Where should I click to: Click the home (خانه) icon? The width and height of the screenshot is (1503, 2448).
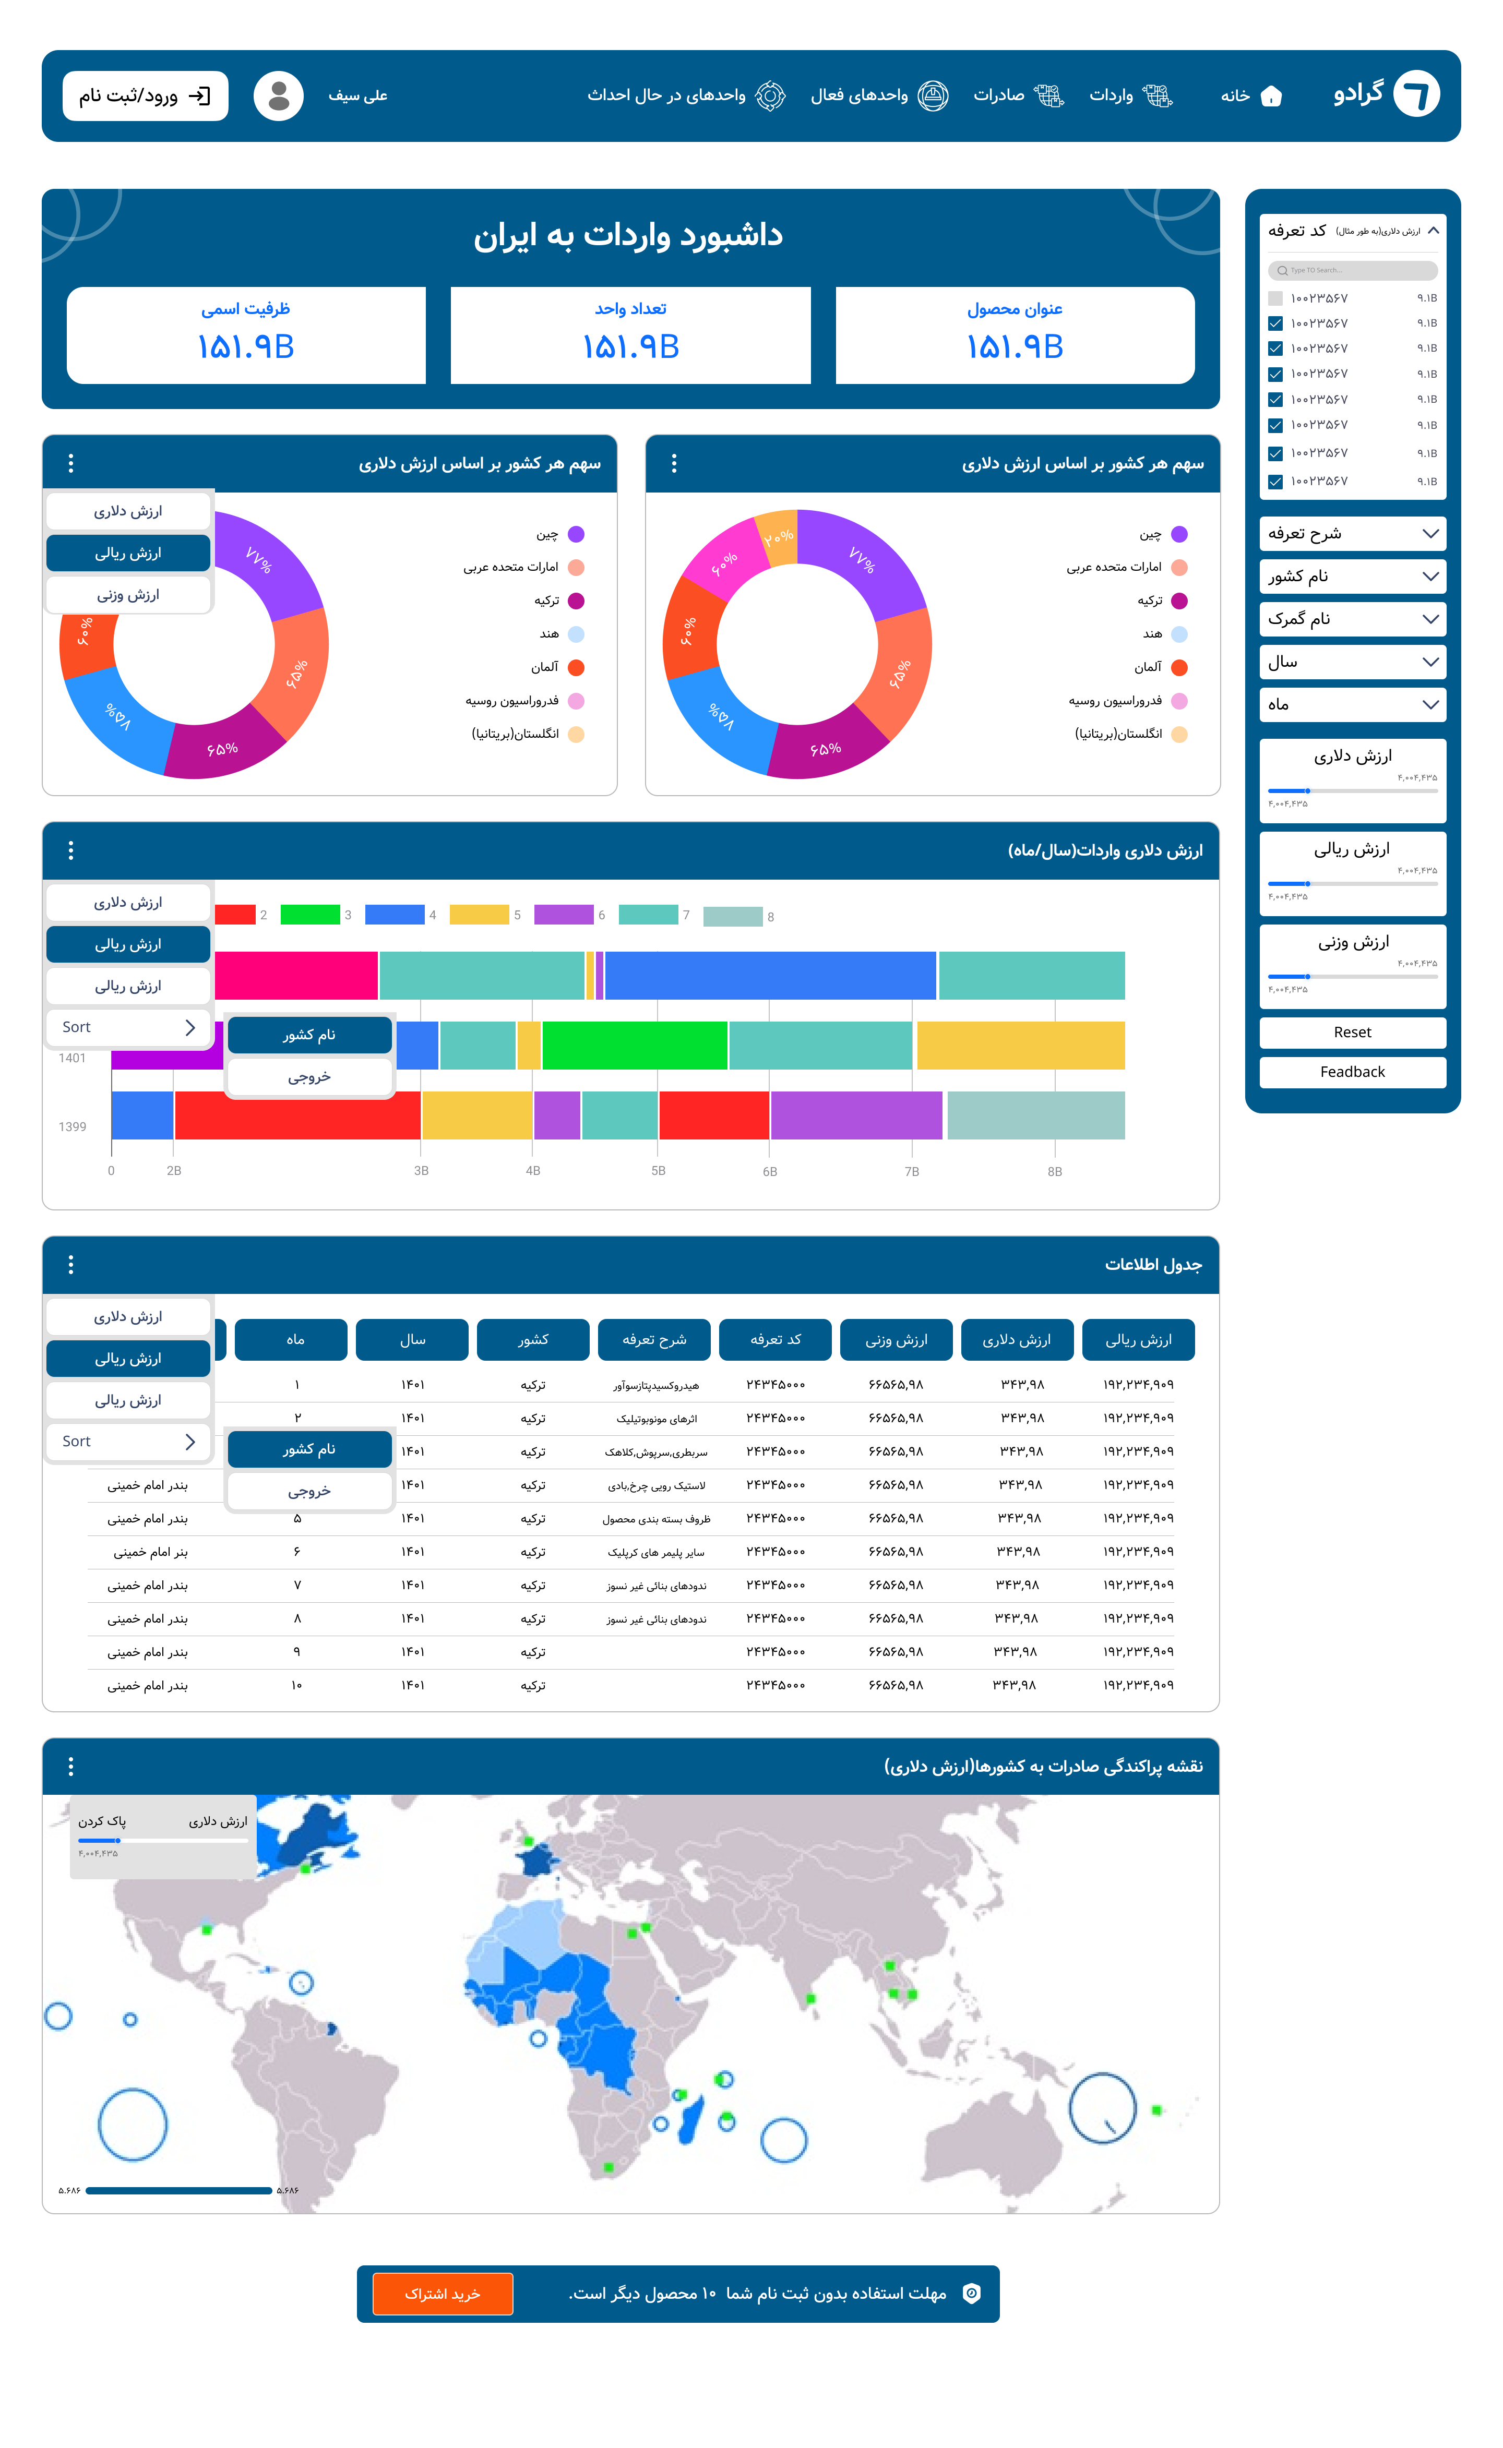coord(1270,97)
